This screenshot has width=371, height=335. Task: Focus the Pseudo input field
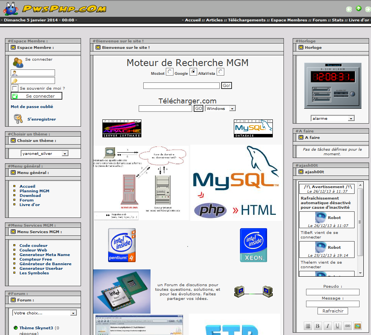click(333, 292)
